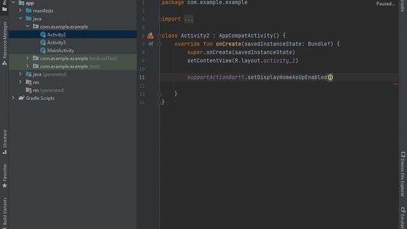Collapse the app module node
This screenshot has width=407, height=229.
point(13,3)
